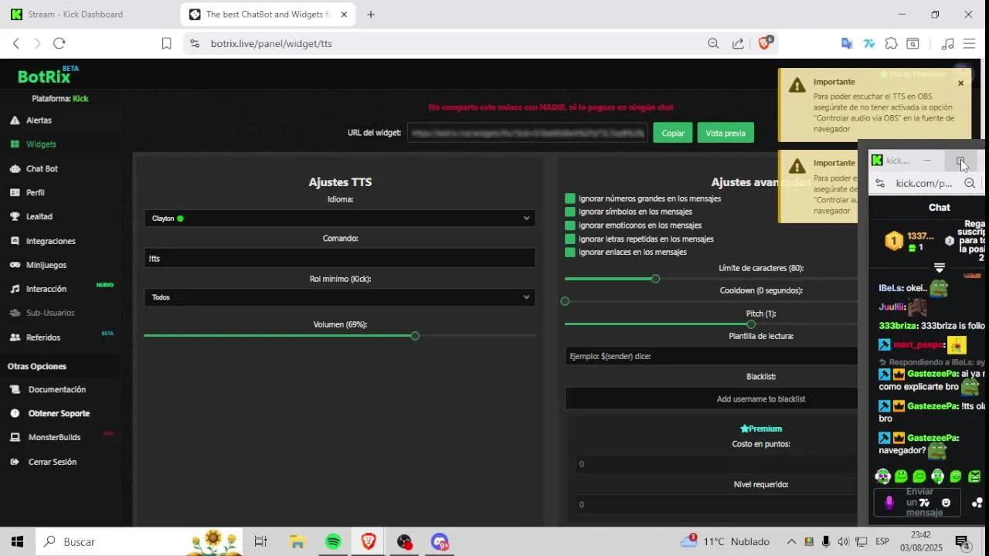
Task: Click the Plantilla de lectura input field
Action: (x=711, y=356)
